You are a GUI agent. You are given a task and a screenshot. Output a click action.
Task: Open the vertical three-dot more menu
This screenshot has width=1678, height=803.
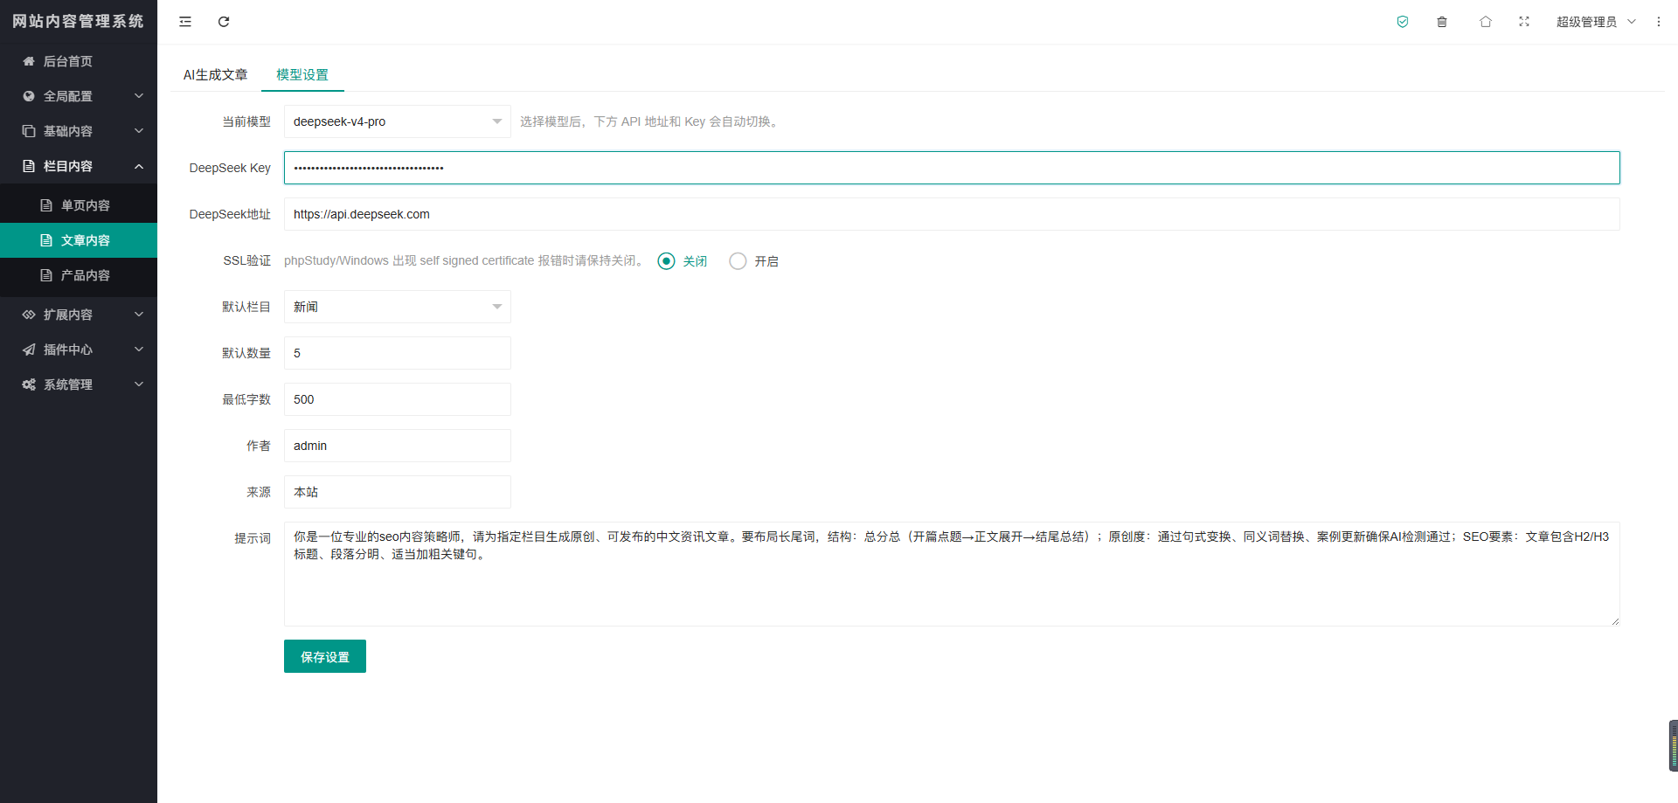click(1659, 22)
